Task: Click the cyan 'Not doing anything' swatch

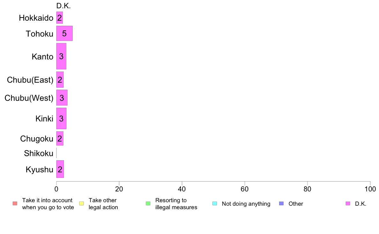Action: (215, 203)
